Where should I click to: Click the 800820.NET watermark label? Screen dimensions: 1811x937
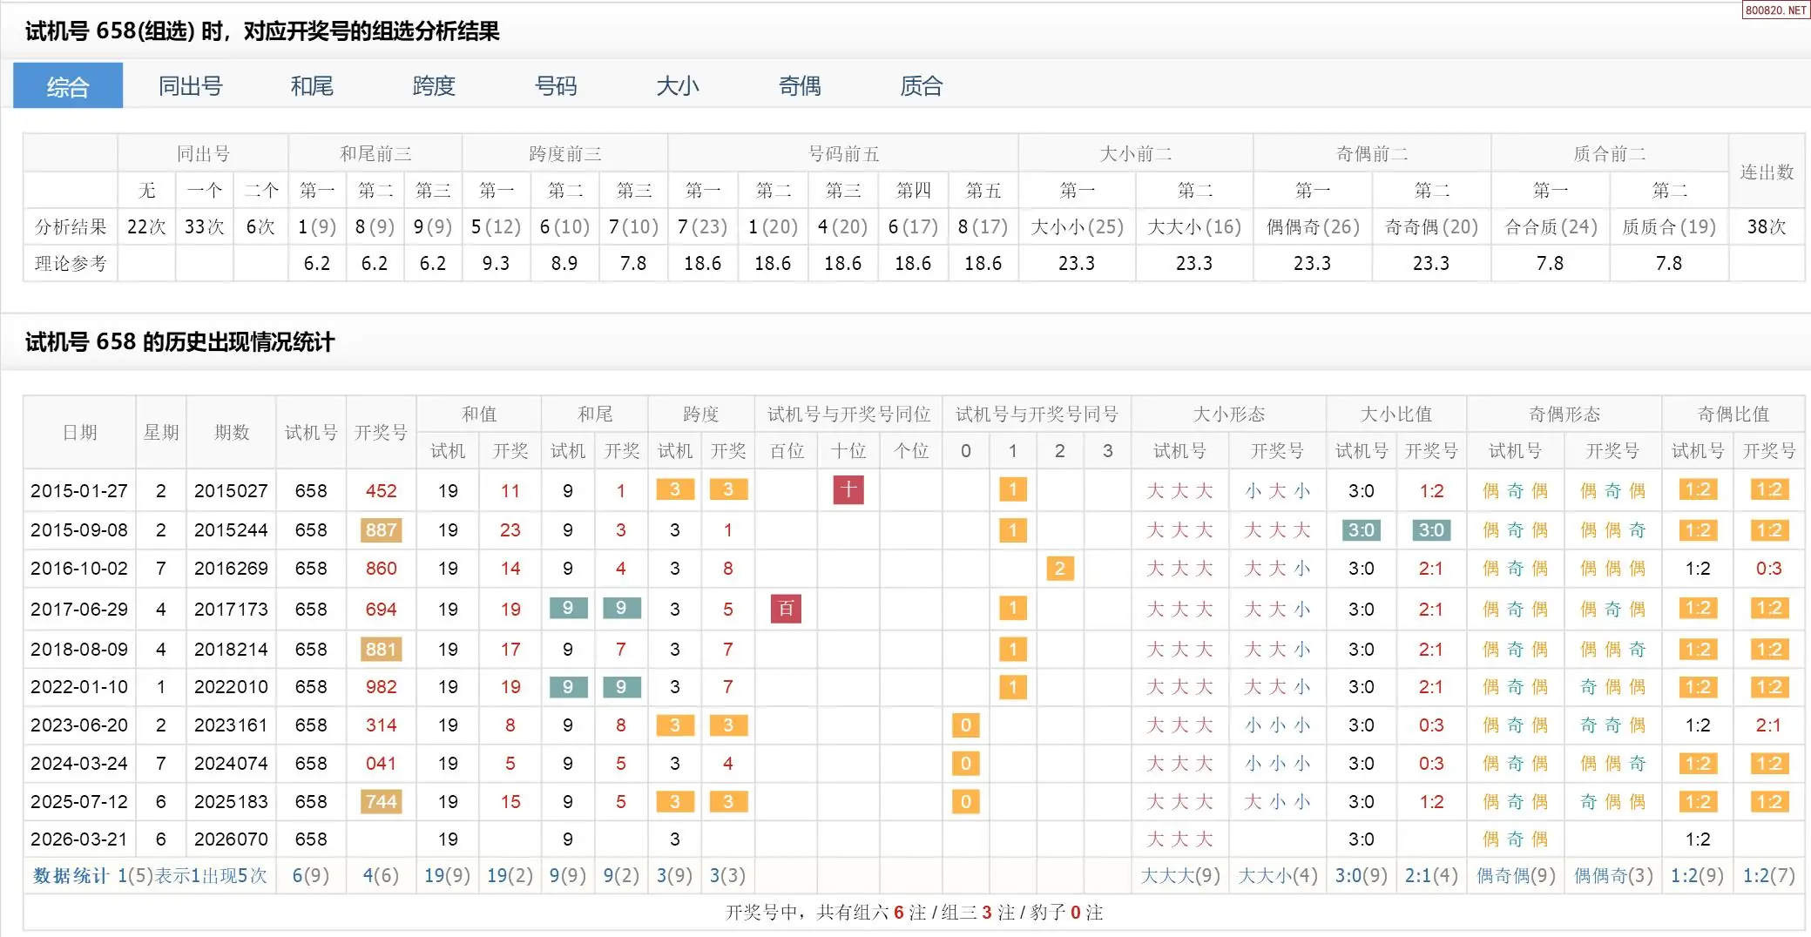[x=1775, y=10]
